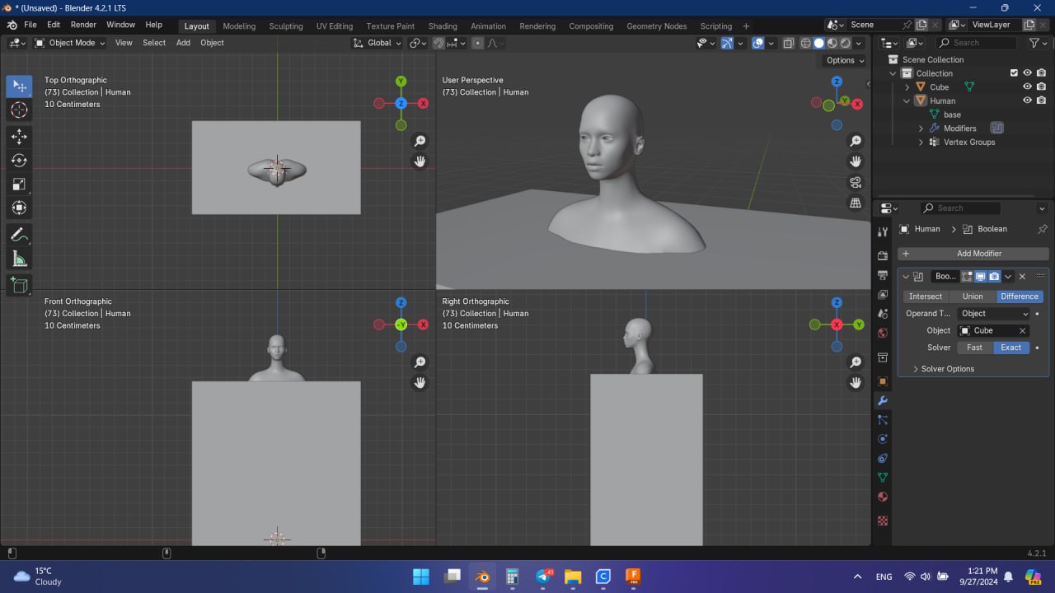Open the File menu
1055x593 pixels.
point(30,25)
